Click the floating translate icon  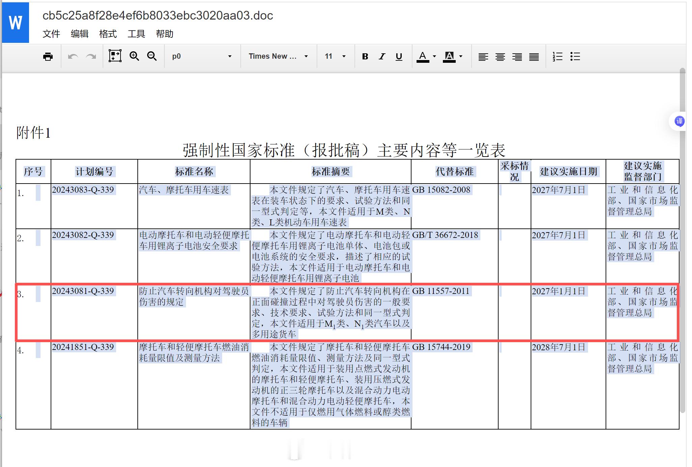tap(679, 121)
